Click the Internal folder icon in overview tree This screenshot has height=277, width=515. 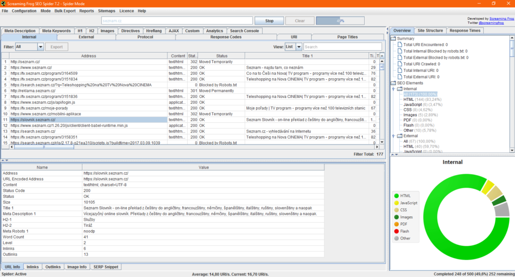(x=399, y=89)
